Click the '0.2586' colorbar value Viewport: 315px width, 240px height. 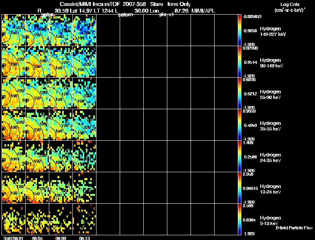point(250,157)
